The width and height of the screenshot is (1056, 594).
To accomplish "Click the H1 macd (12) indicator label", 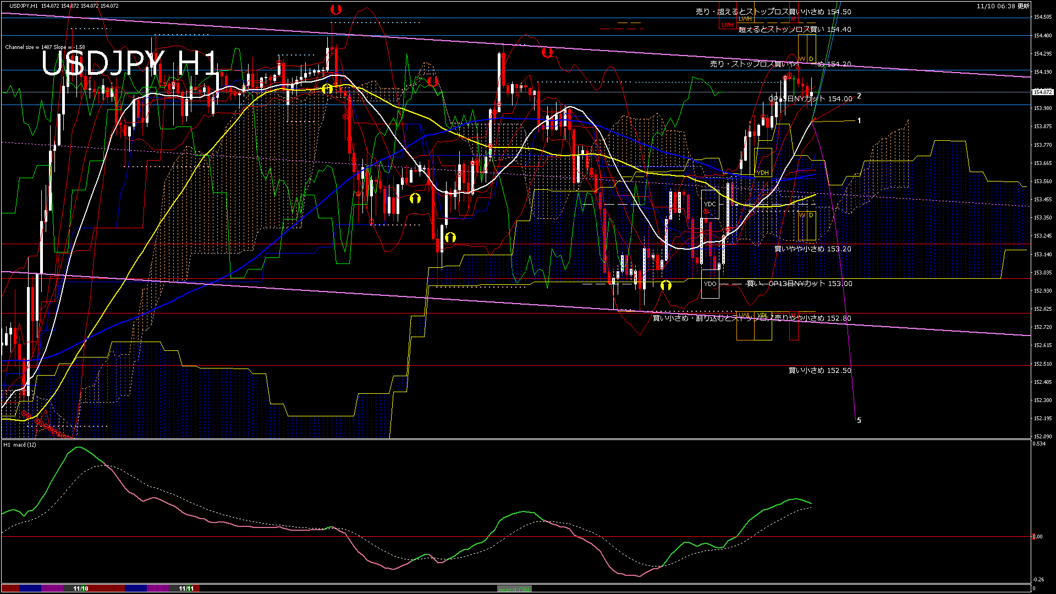I will coord(20,444).
